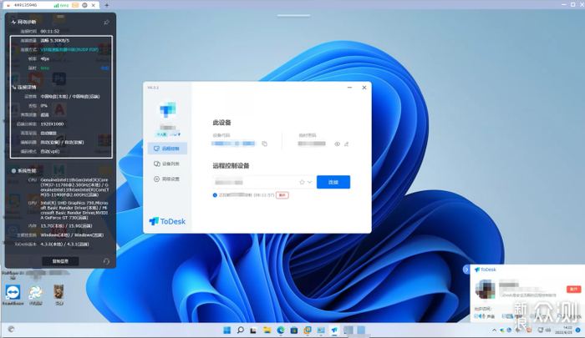Click ToDesk version 4.3.0 / 4.3.1 row
This screenshot has height=338, width=585.
52,245
